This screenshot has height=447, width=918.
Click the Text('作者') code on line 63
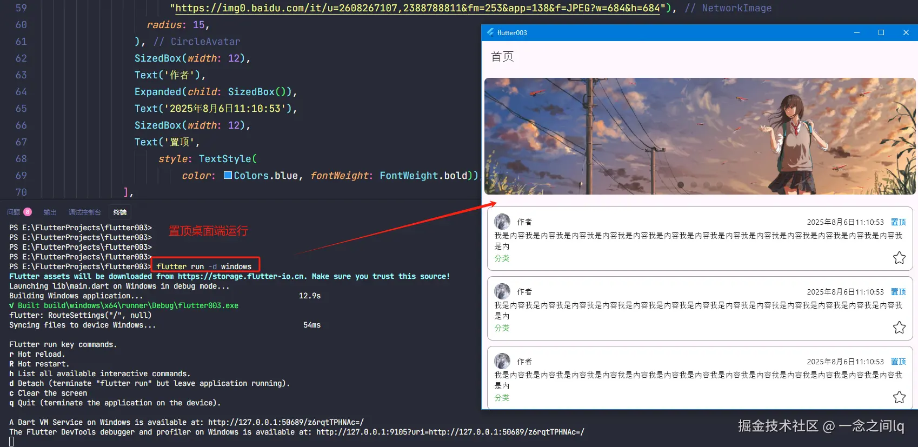[x=170, y=75]
